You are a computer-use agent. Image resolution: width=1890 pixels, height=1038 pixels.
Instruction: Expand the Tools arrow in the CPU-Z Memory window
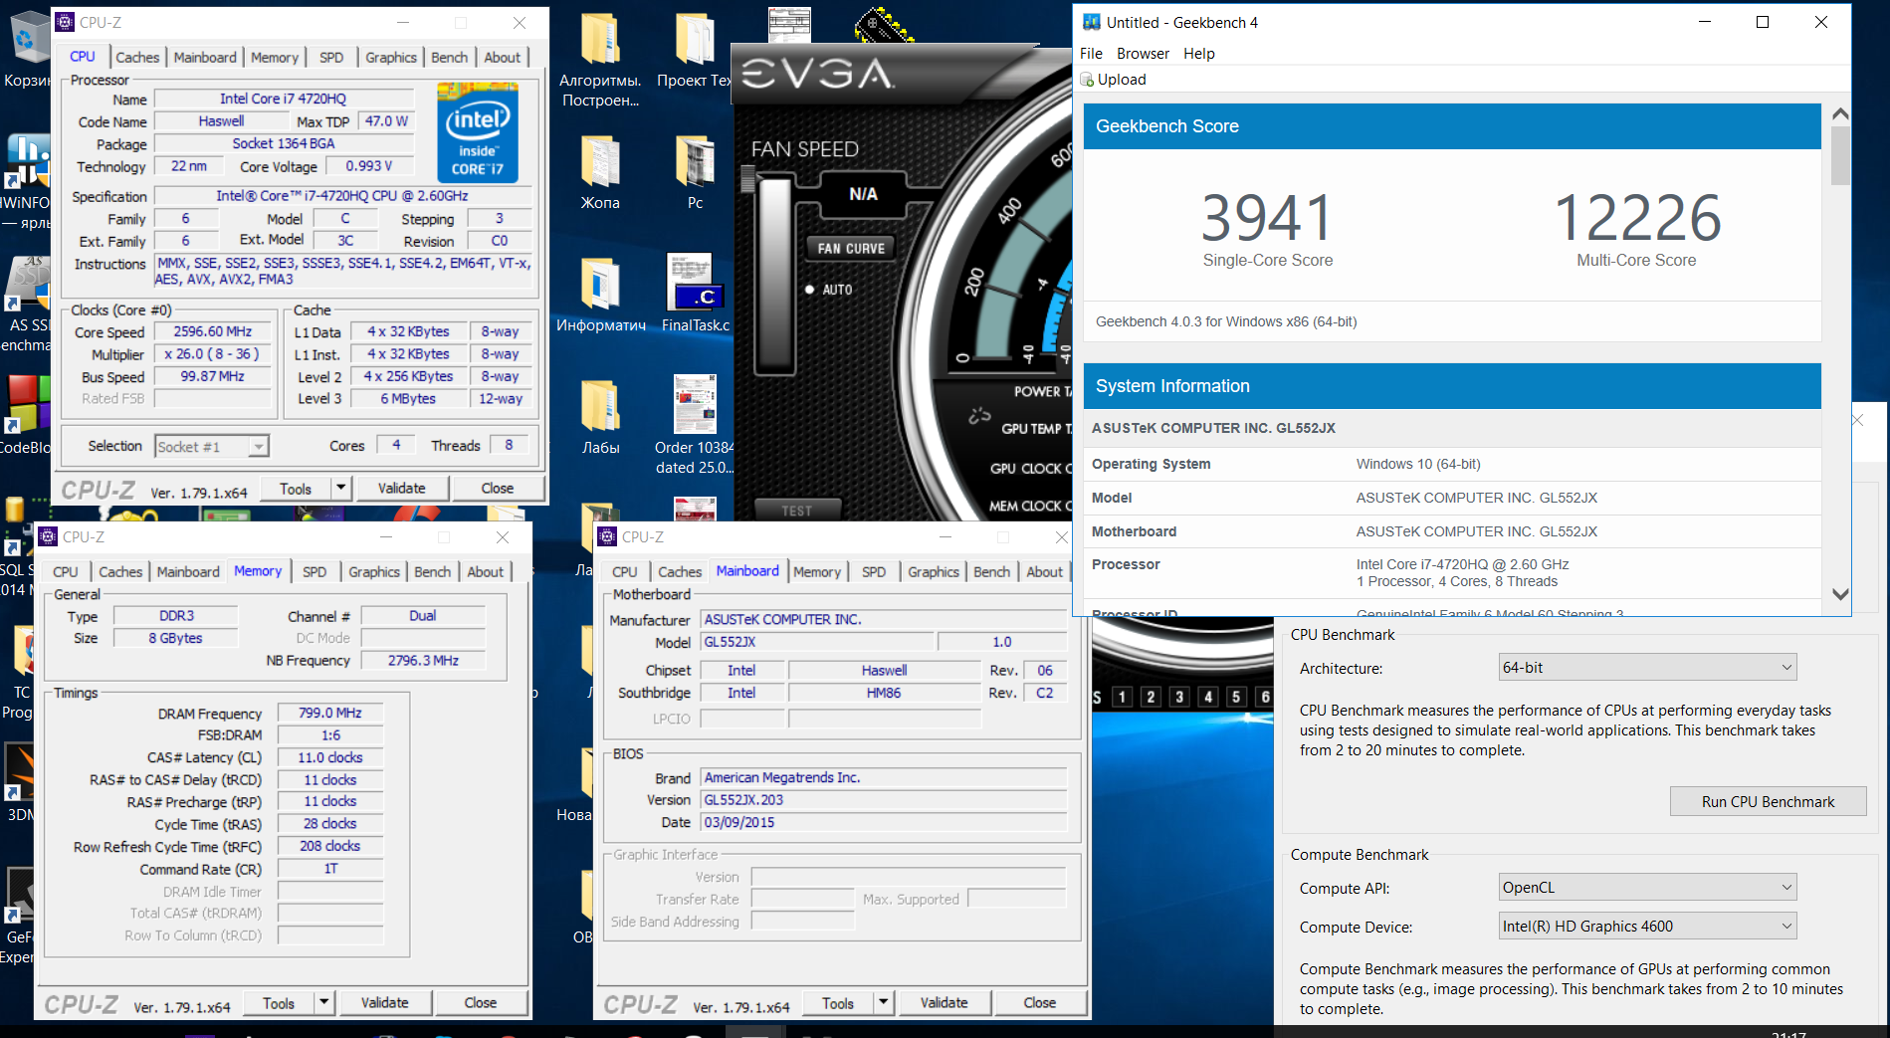323,1002
